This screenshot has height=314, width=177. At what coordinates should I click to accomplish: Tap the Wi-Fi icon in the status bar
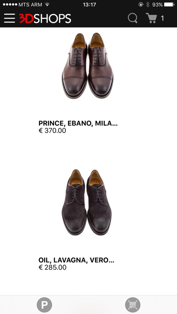[47, 5]
